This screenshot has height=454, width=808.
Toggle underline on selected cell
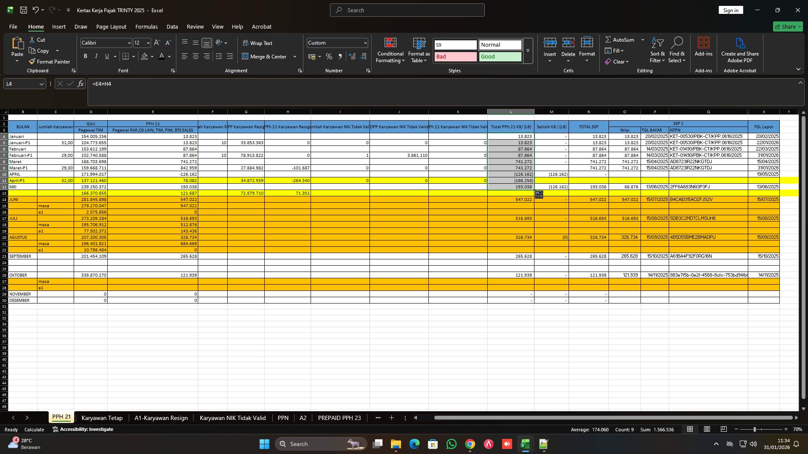106,56
